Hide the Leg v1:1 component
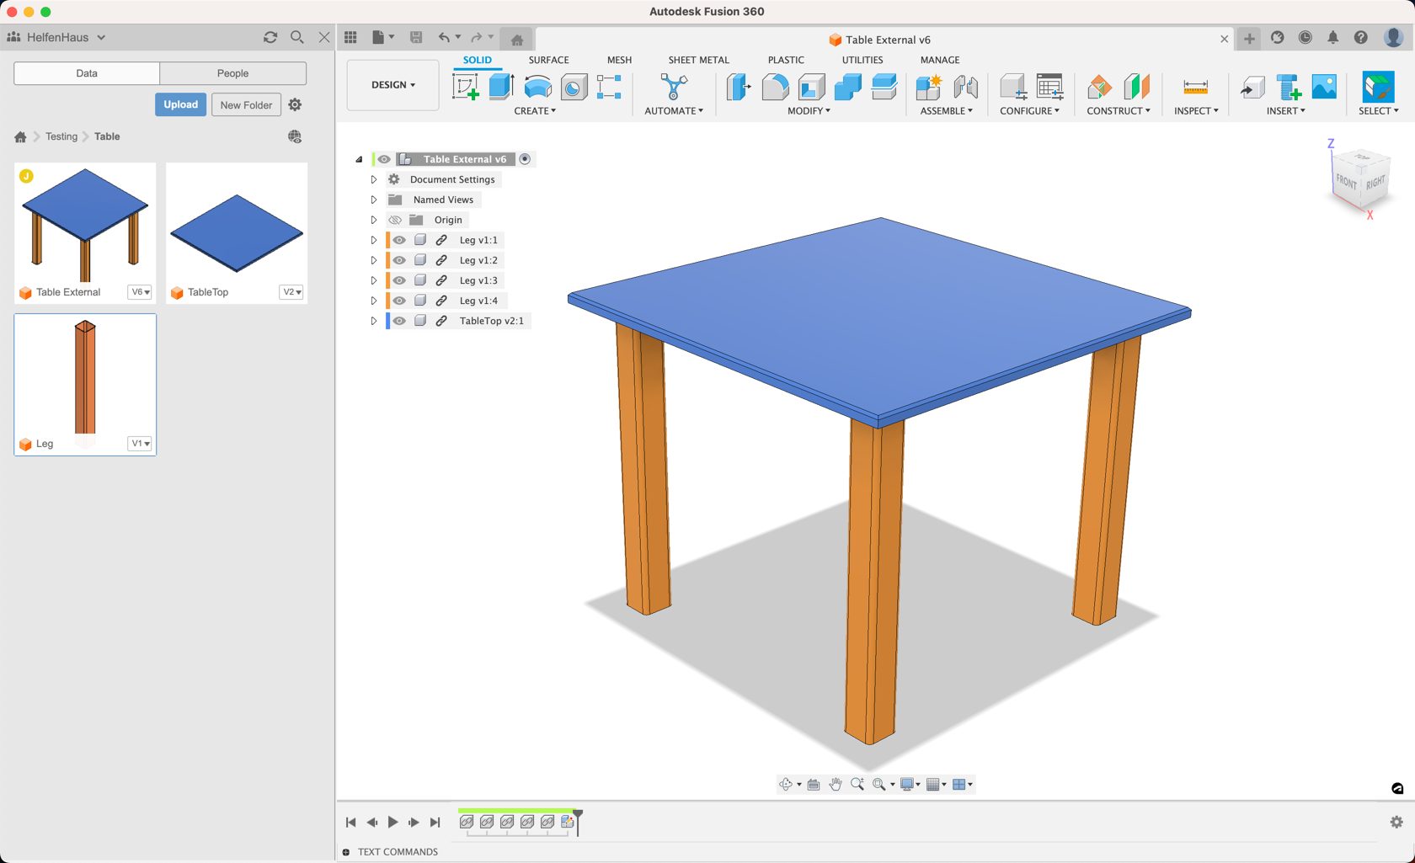 coord(398,240)
